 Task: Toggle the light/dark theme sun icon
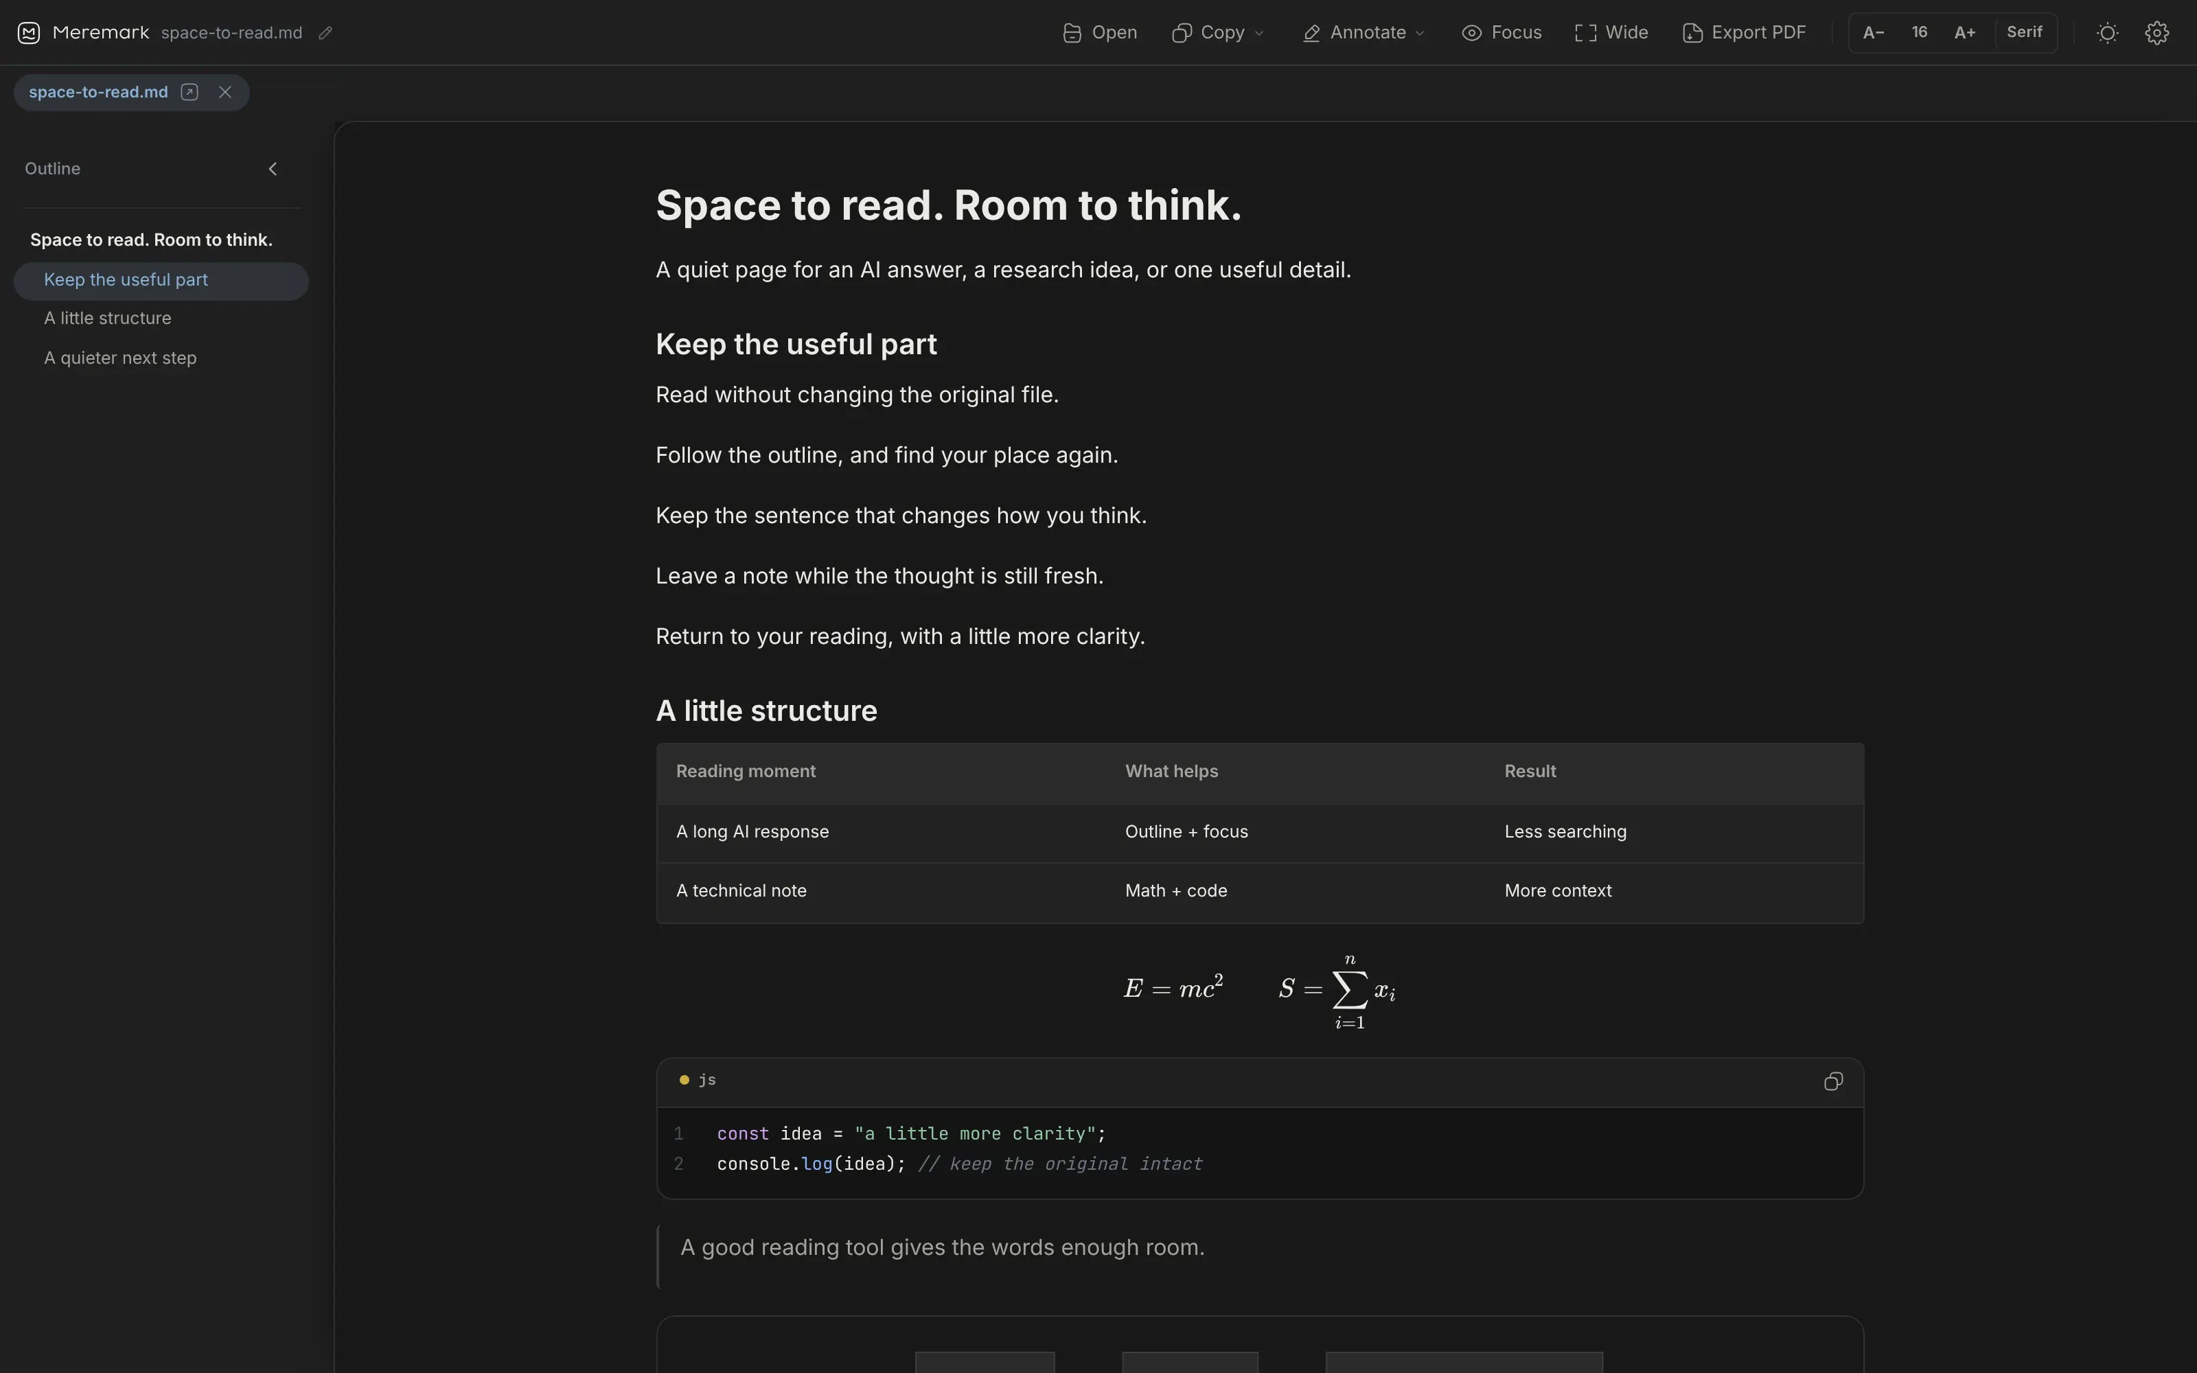coord(2107,33)
